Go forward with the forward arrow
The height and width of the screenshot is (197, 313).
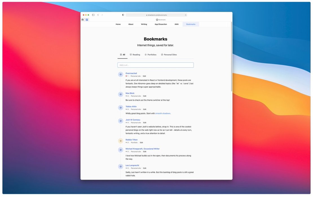click(x=102, y=15)
